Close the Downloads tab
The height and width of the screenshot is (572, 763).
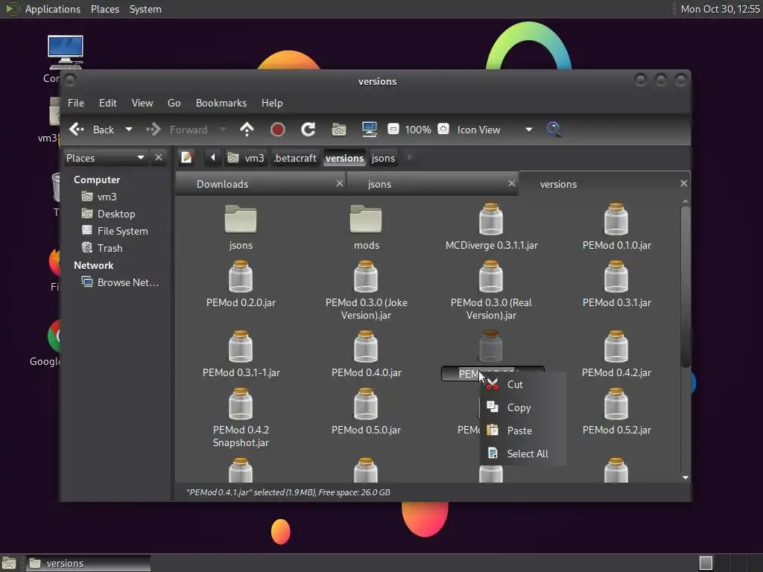coord(340,183)
